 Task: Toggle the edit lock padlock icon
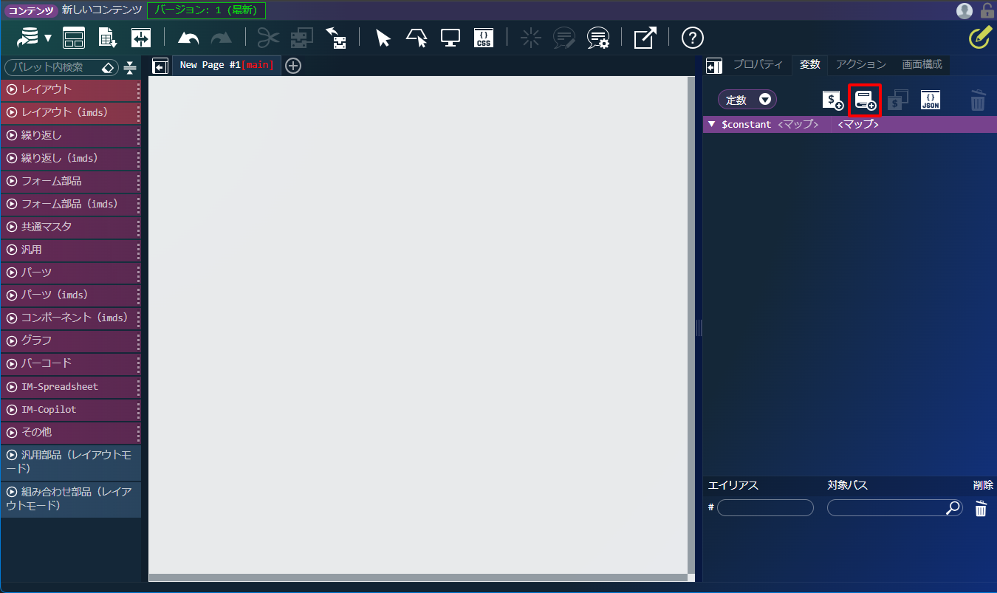(x=987, y=10)
